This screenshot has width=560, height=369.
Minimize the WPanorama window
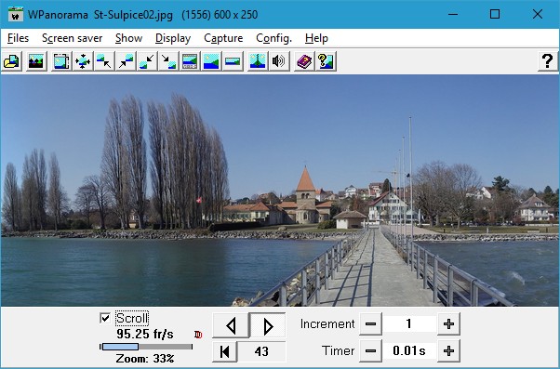click(453, 14)
